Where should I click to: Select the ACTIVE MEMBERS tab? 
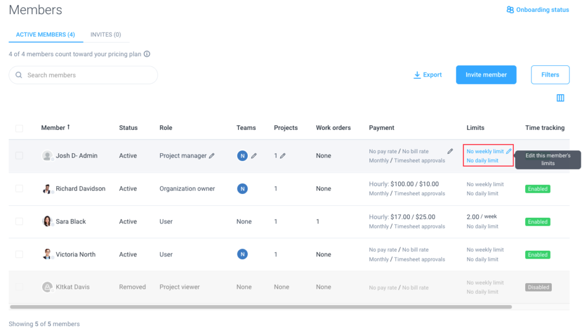pyautogui.click(x=45, y=34)
